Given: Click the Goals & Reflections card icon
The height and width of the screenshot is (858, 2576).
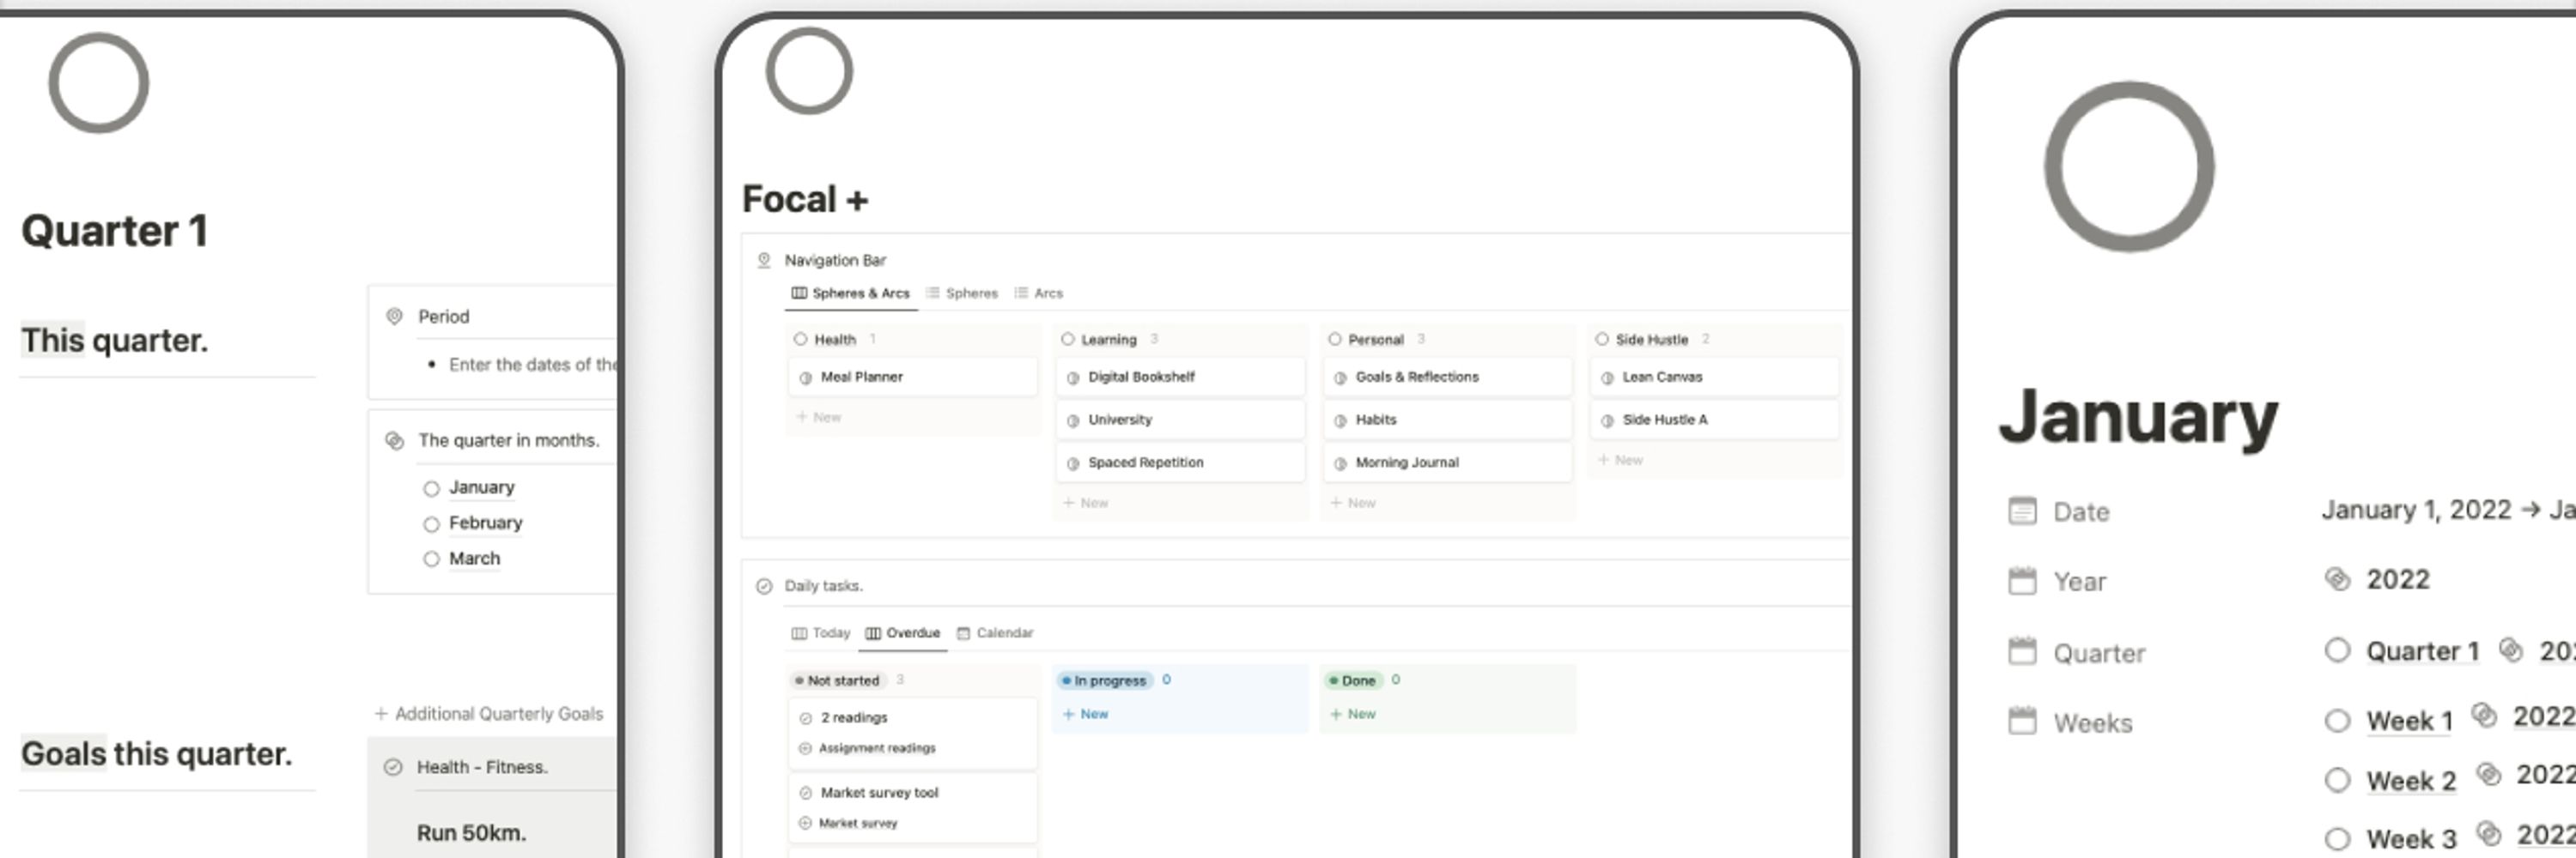Looking at the screenshot, I should [1340, 378].
